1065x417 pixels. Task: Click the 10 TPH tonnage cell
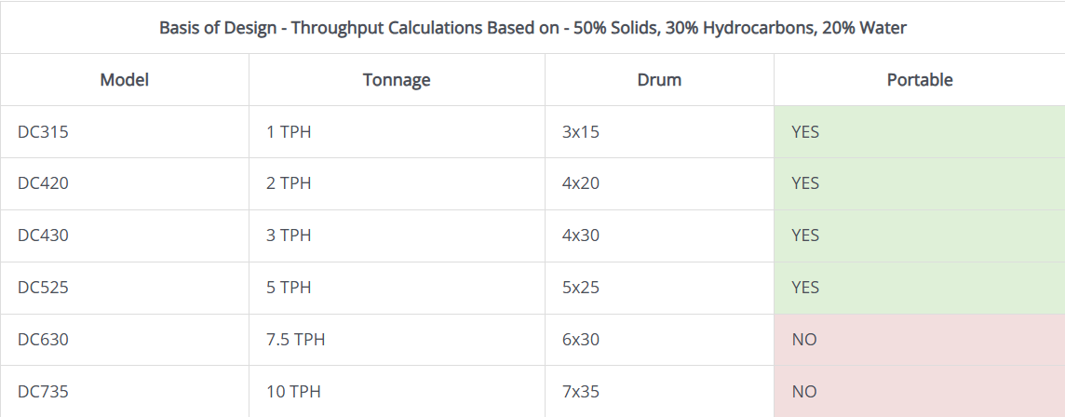293,392
